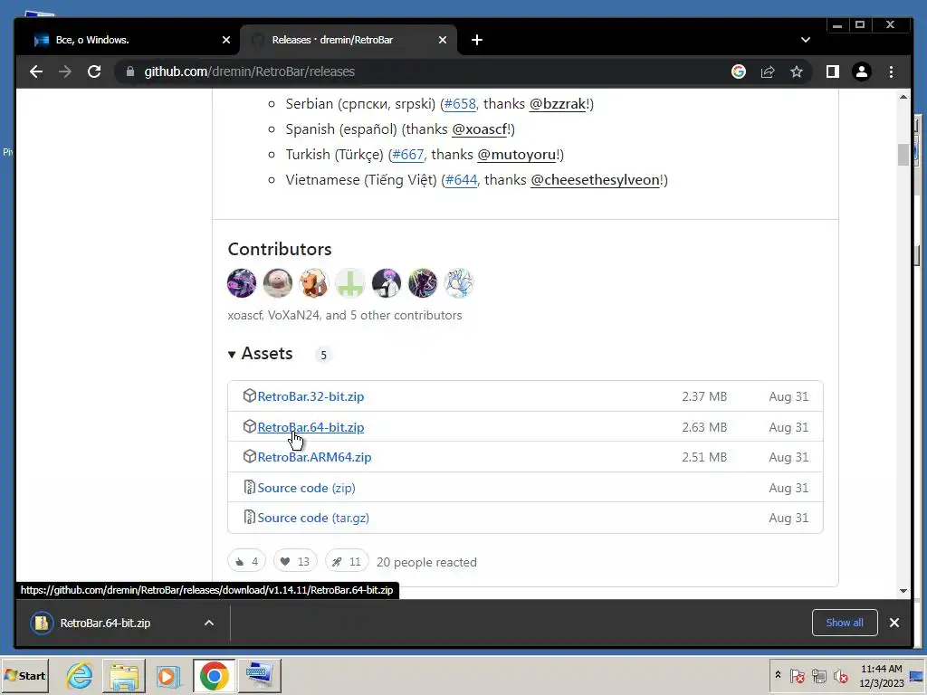This screenshot has height=695, width=927.
Task: Open Chrome's three-dot menu
Action: pos(891,71)
